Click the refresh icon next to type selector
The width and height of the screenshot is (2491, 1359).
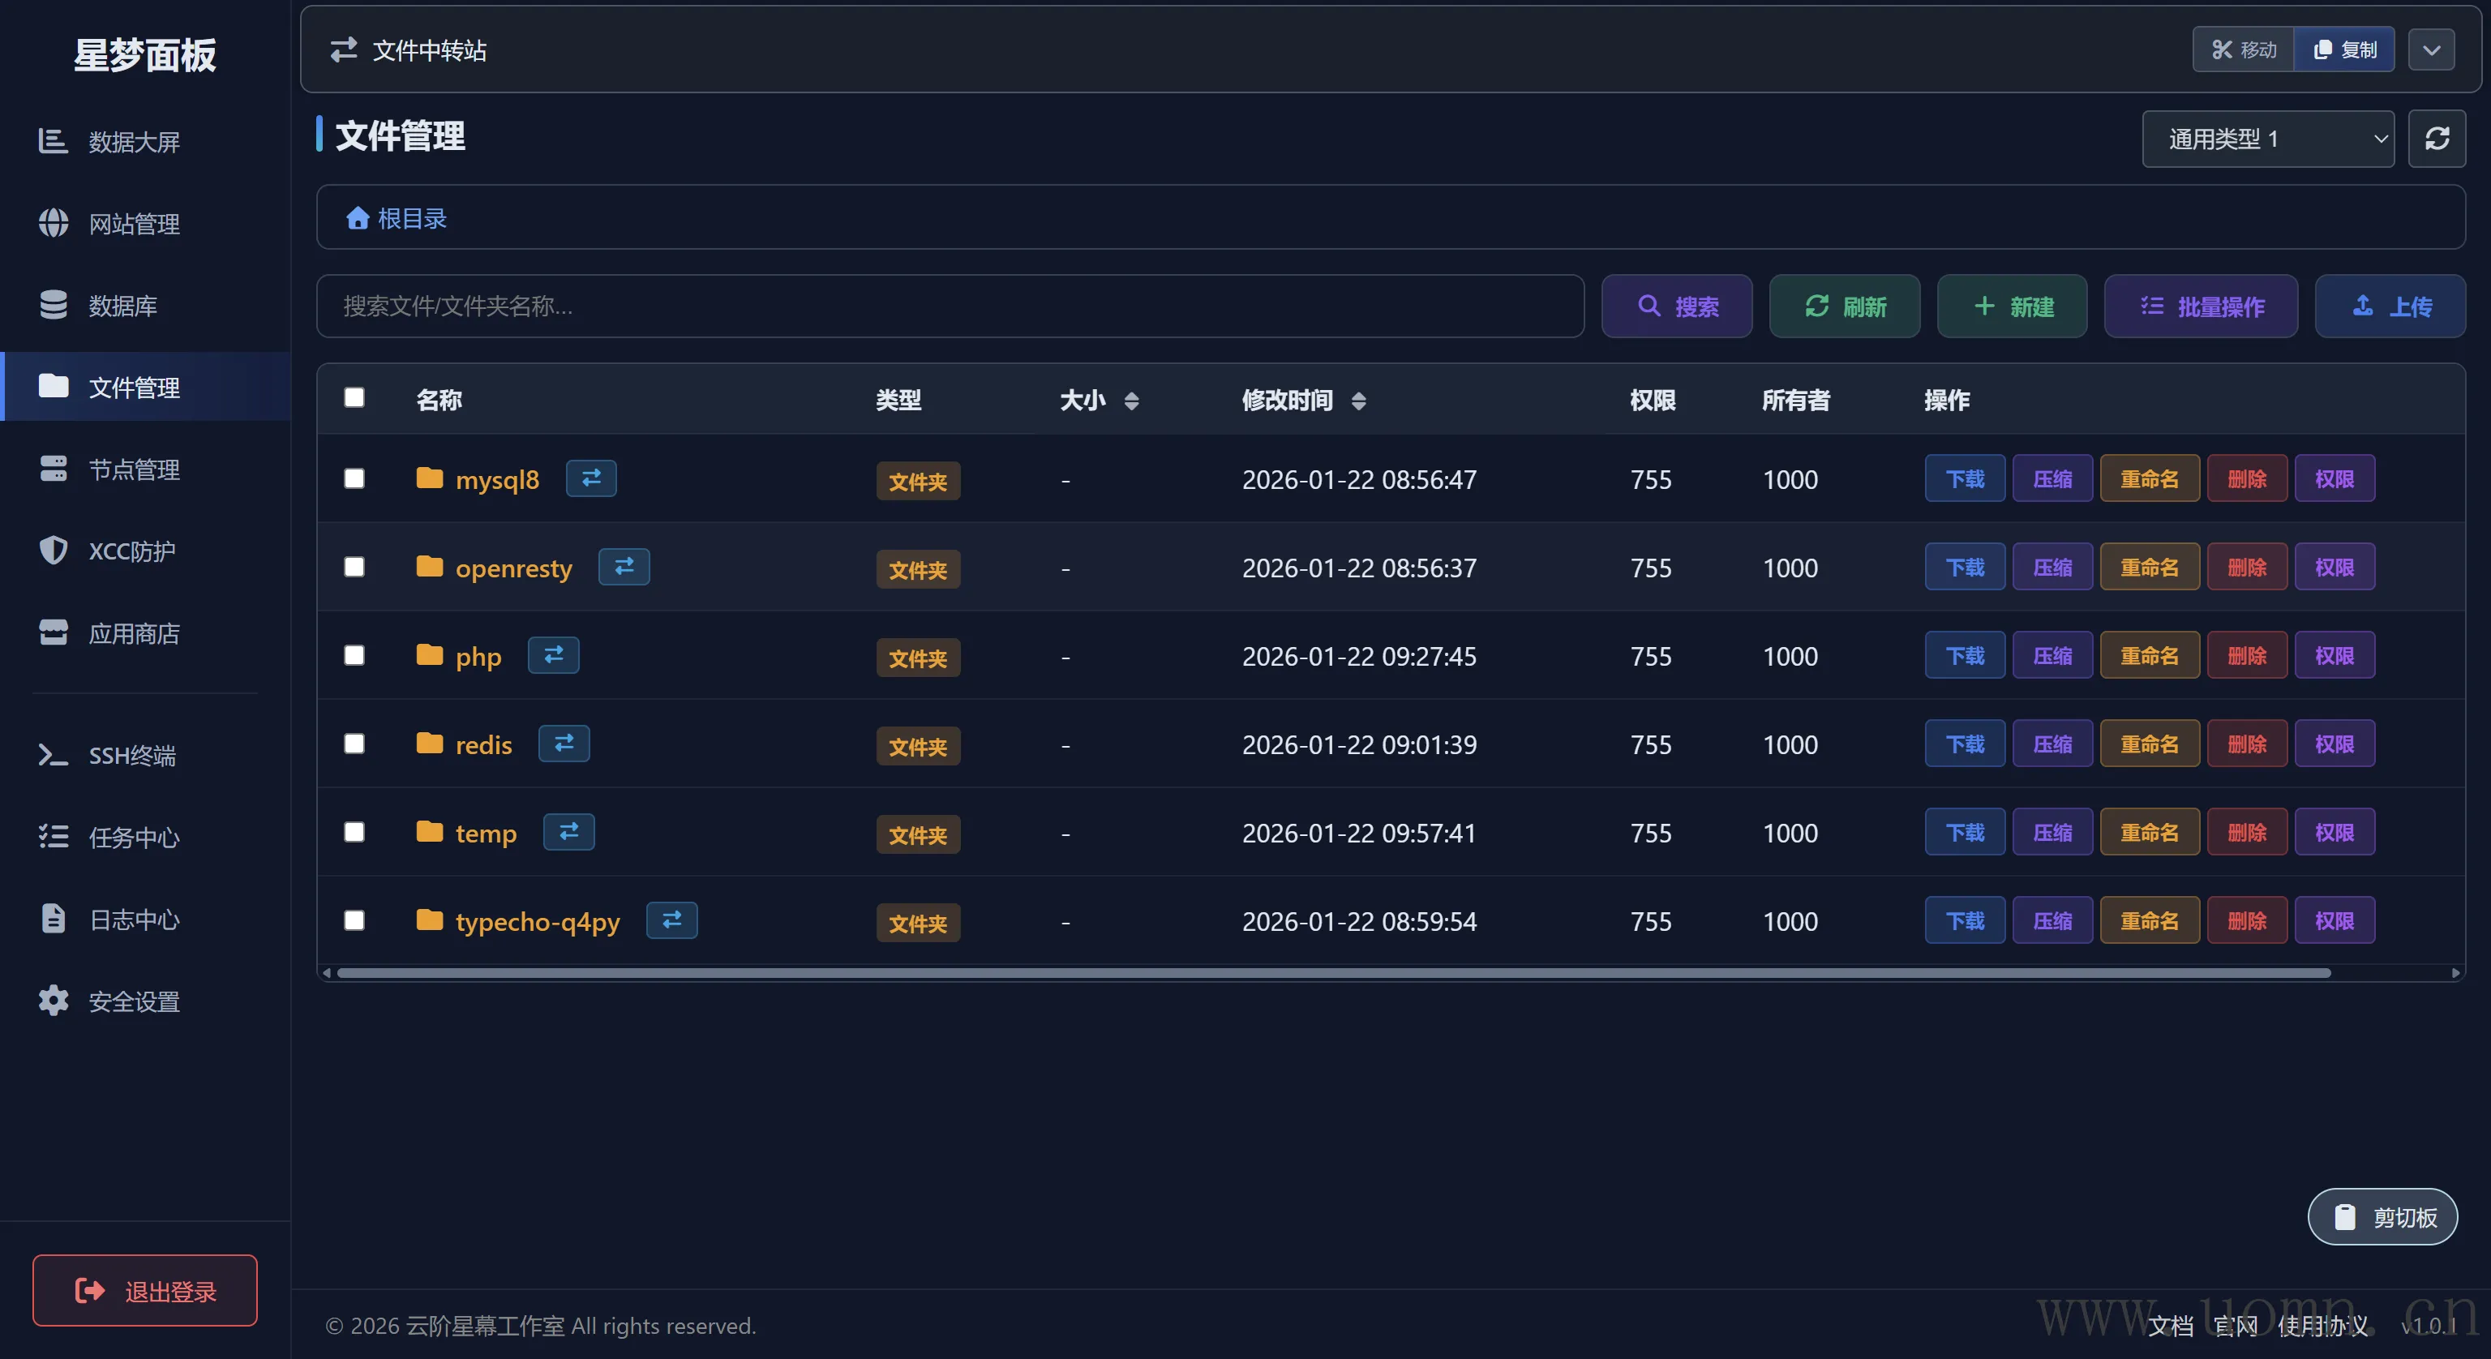[2436, 139]
